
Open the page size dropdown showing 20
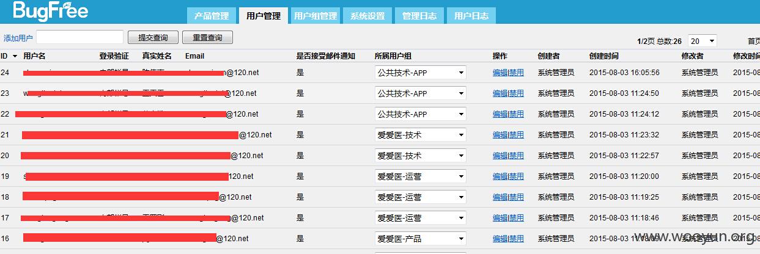click(x=702, y=41)
